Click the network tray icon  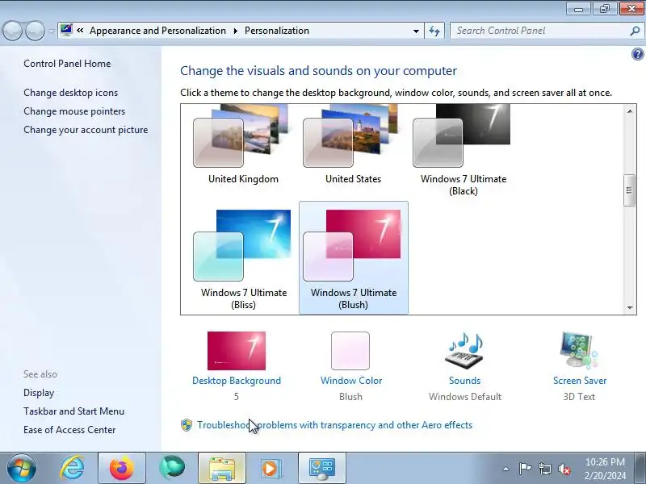545,469
